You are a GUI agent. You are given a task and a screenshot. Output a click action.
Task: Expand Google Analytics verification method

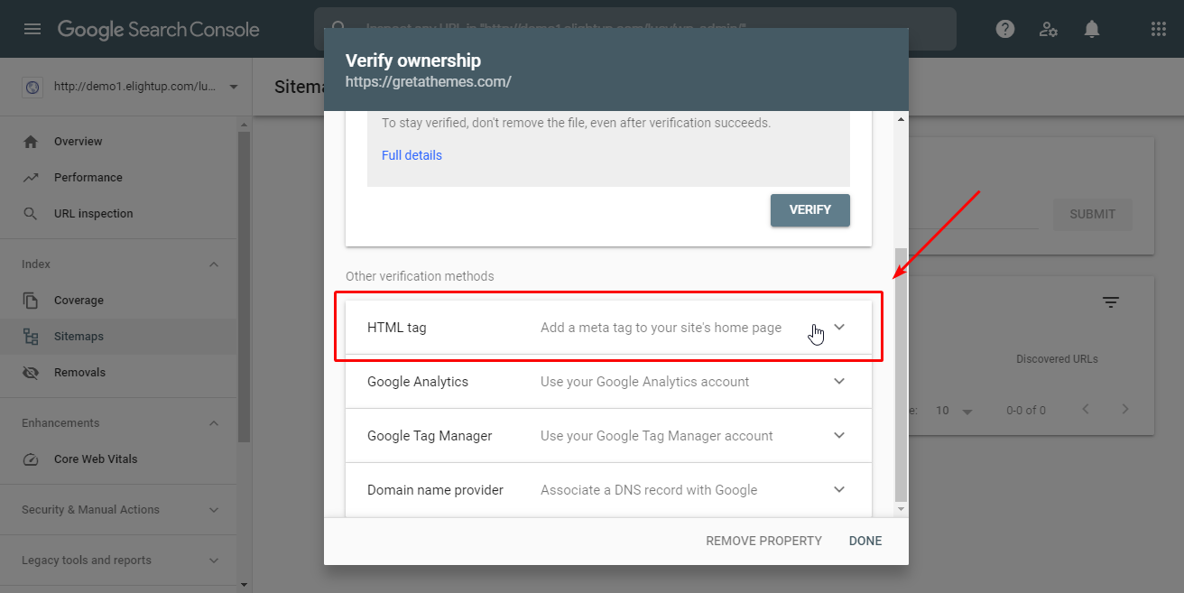coord(839,381)
